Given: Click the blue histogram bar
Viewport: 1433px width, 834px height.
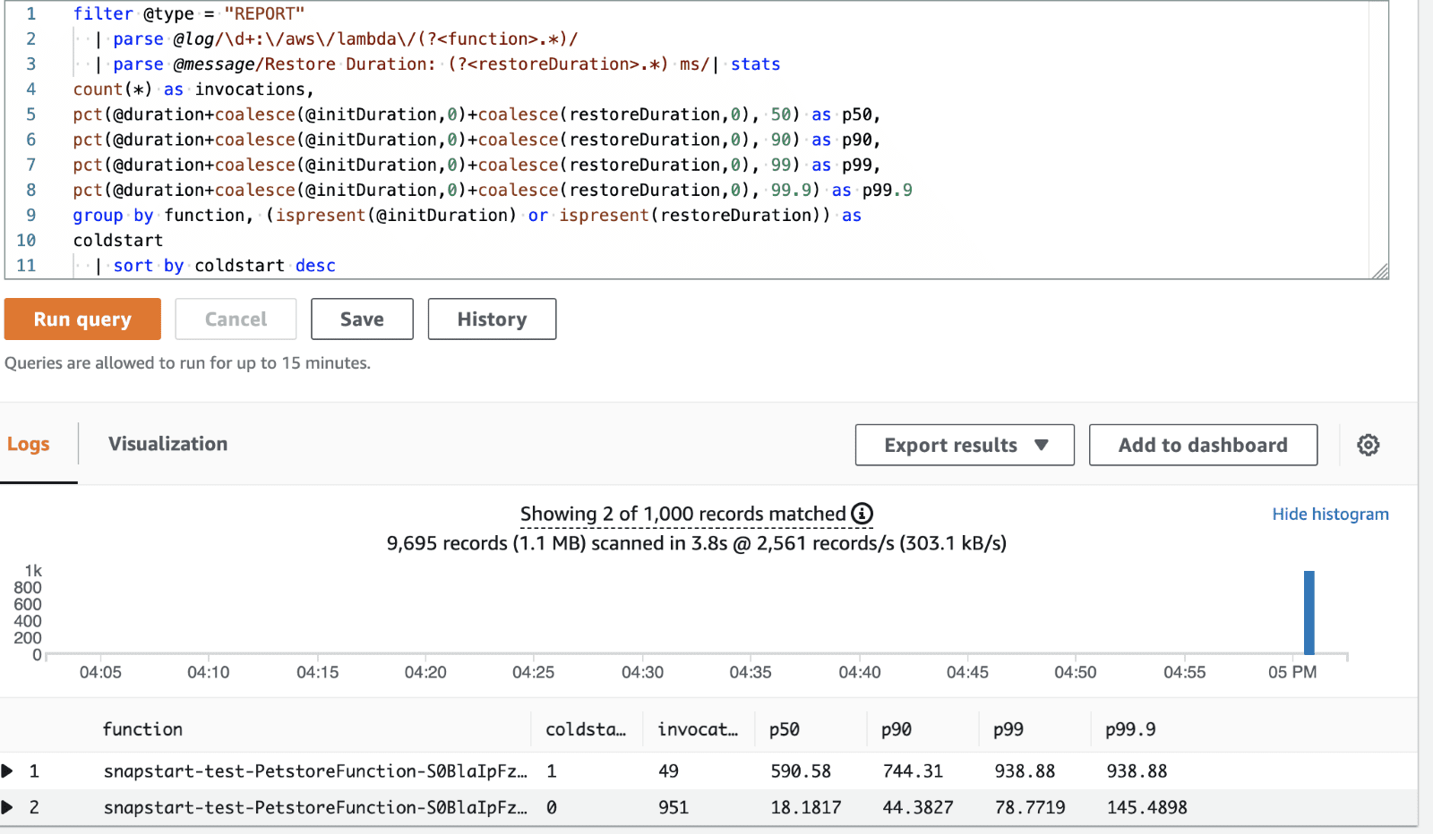Looking at the screenshot, I should click(x=1309, y=613).
